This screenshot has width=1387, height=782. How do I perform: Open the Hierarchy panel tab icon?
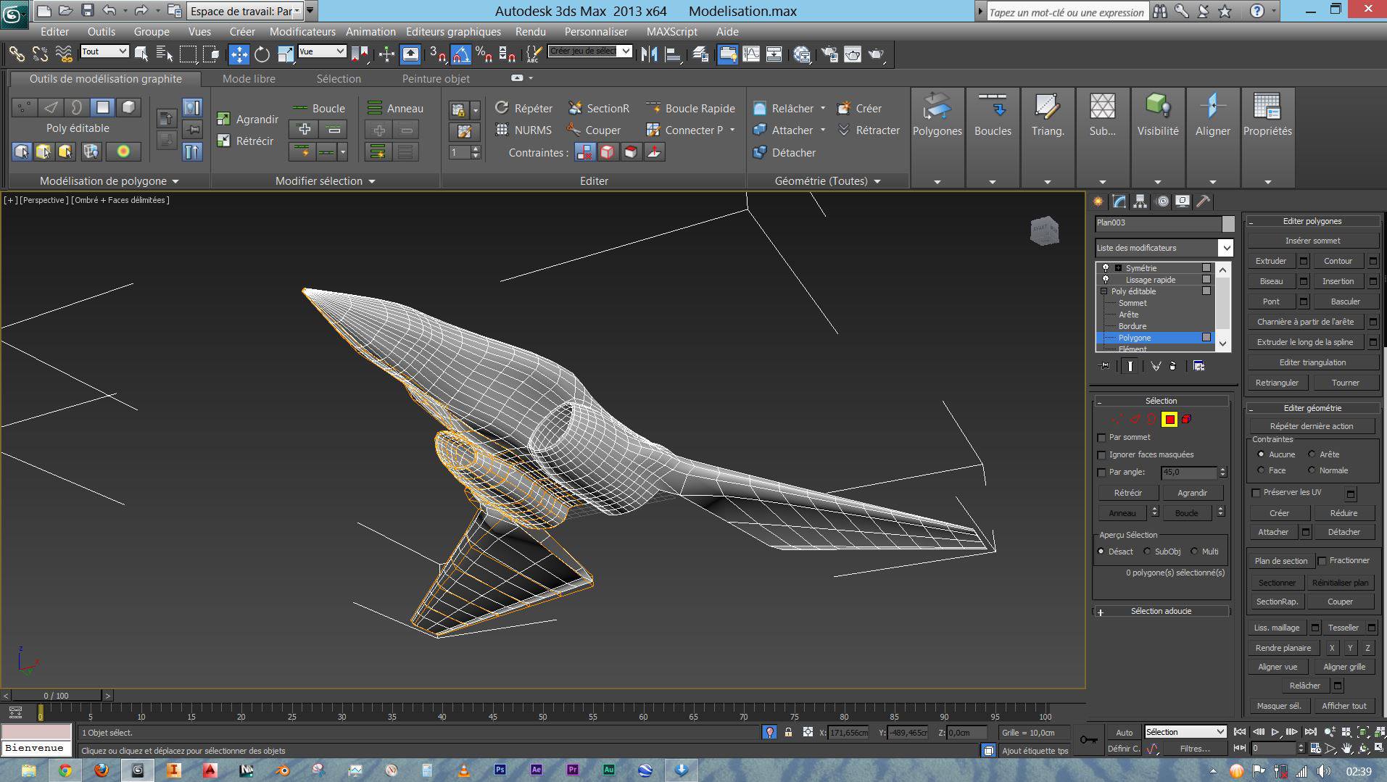(1140, 201)
